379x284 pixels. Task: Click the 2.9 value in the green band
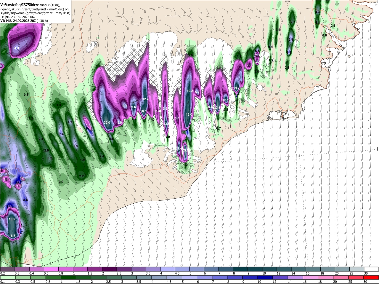tap(46, 150)
